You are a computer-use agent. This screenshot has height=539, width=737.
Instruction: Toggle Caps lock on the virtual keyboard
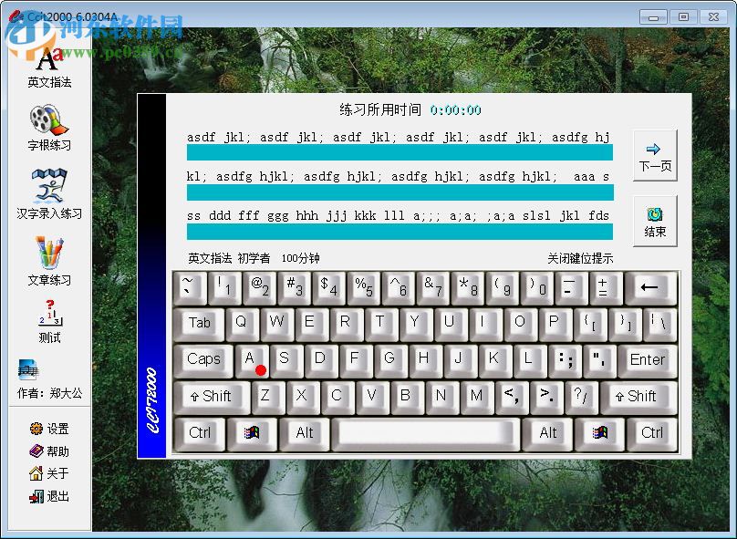pyautogui.click(x=202, y=360)
